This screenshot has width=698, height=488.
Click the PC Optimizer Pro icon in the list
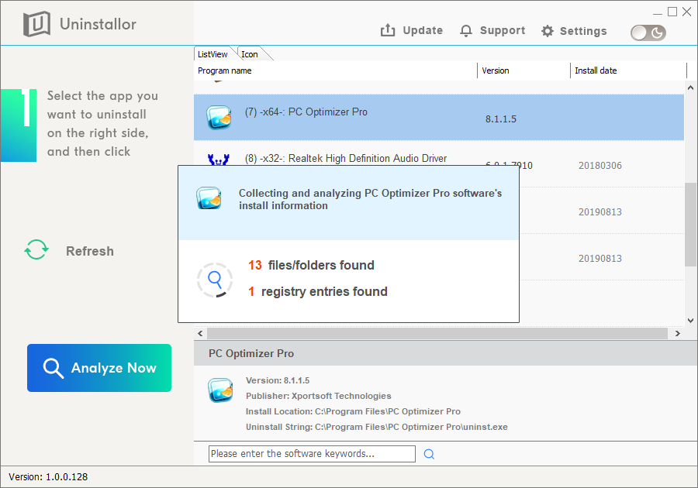point(219,117)
